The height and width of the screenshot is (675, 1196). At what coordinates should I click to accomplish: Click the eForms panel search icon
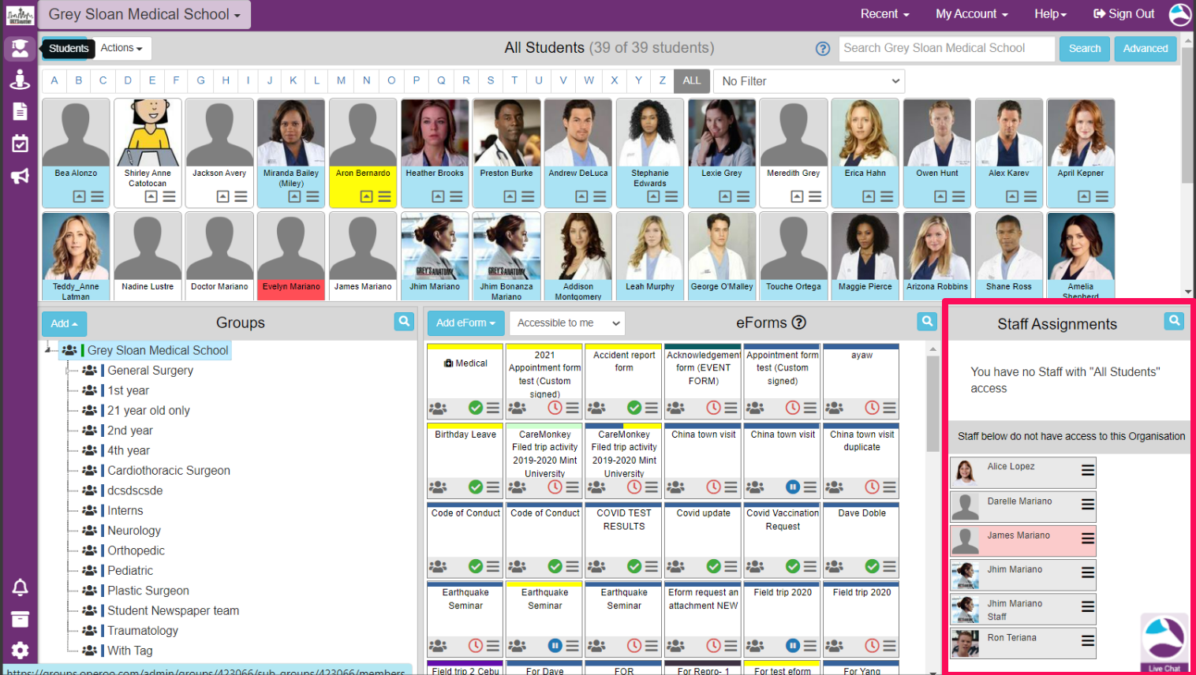click(x=927, y=322)
